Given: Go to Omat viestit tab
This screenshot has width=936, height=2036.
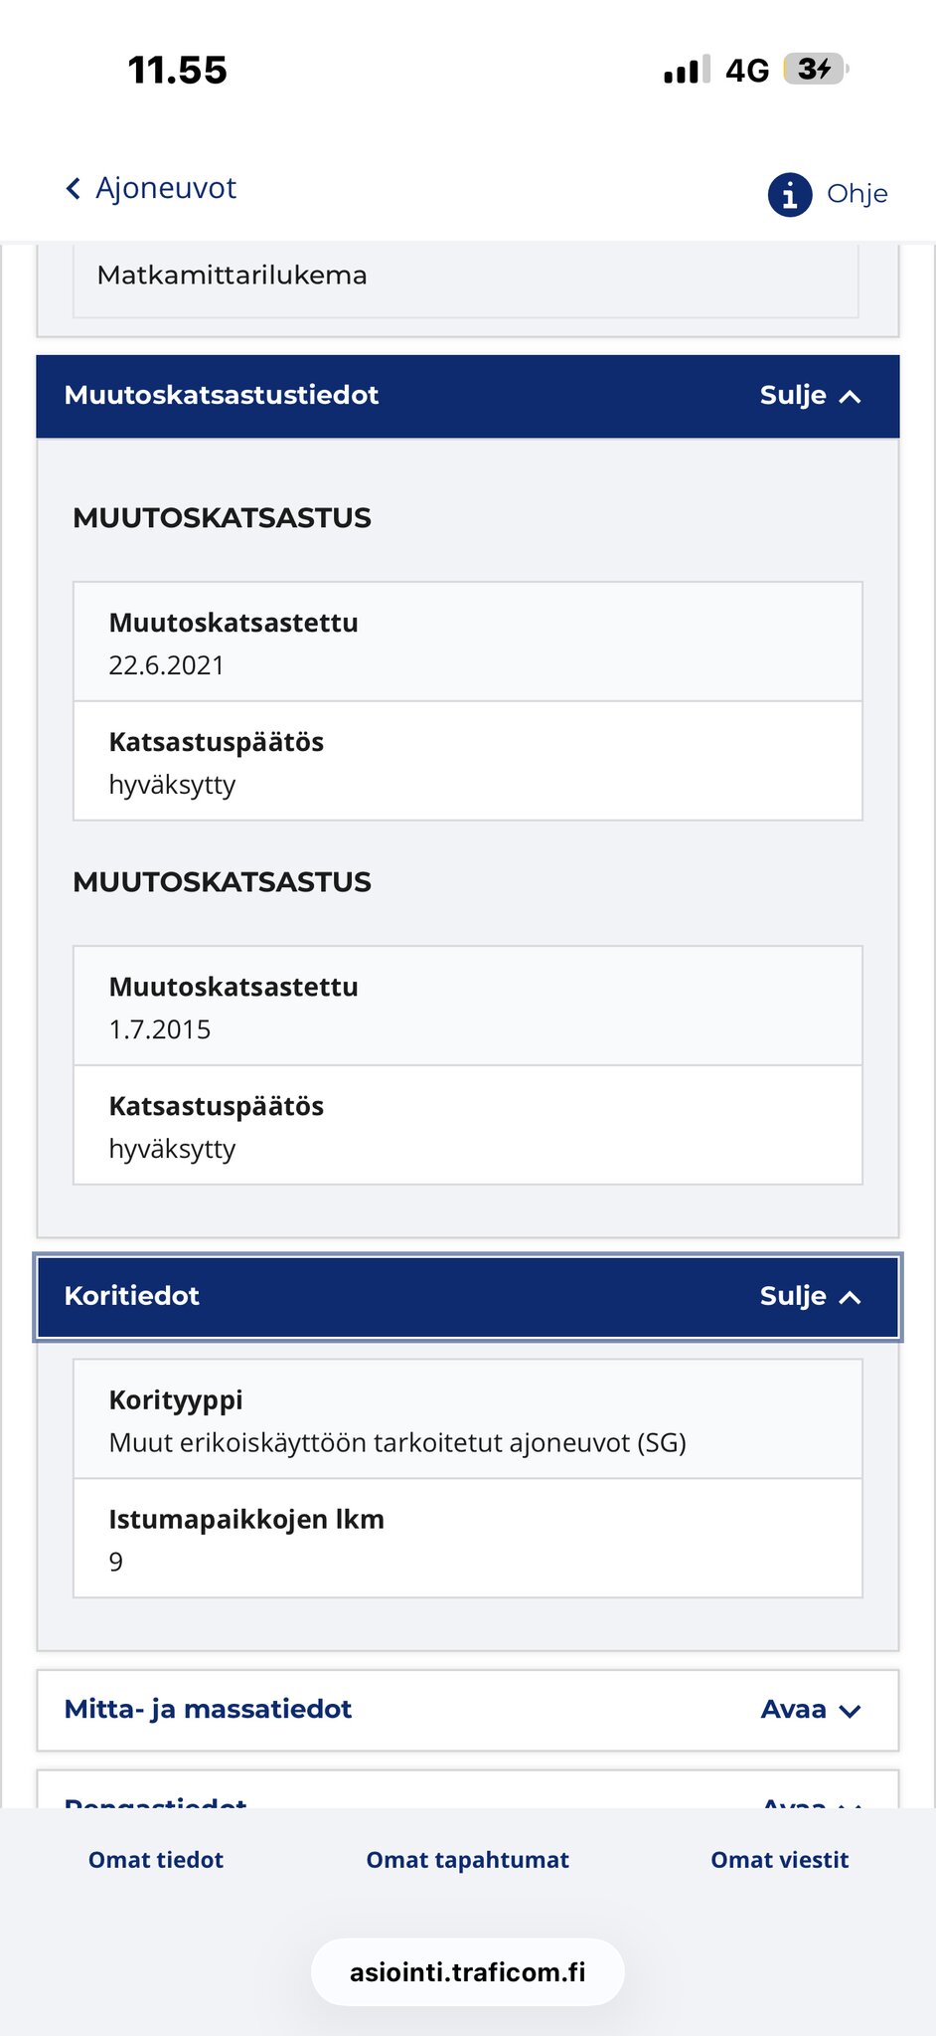Looking at the screenshot, I should [780, 1860].
